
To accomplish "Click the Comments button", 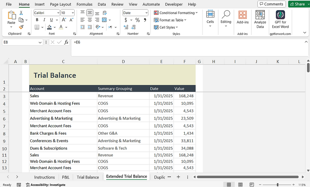I will point(271,4).
